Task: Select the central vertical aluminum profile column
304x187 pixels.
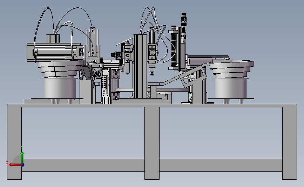Action: coord(140,67)
